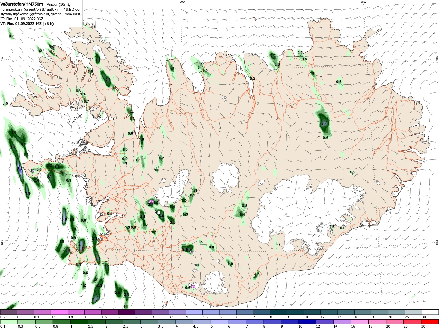
Task: Click the '66N' latitude label on the right edge
Action: pos(437,59)
